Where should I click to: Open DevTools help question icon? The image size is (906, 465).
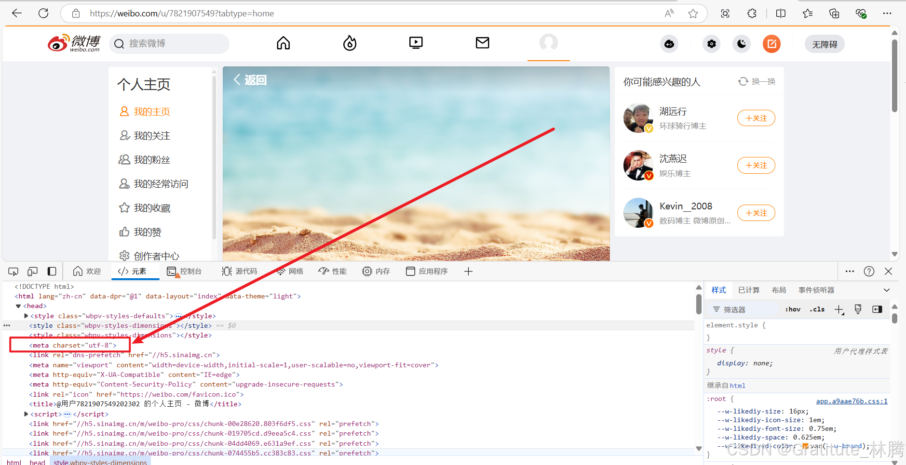869,271
